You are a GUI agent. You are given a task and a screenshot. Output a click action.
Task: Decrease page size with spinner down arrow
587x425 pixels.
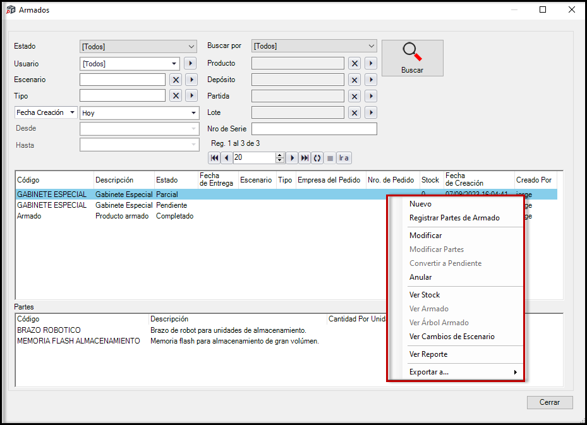point(280,160)
